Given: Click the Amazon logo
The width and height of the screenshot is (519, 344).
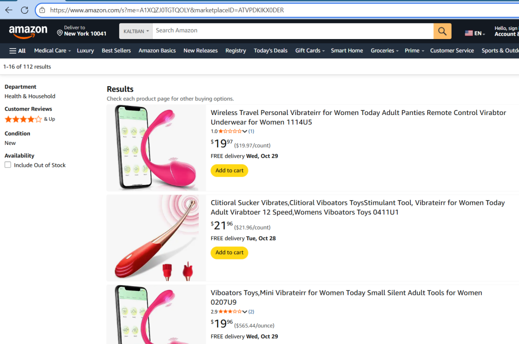Looking at the screenshot, I should 28,32.
